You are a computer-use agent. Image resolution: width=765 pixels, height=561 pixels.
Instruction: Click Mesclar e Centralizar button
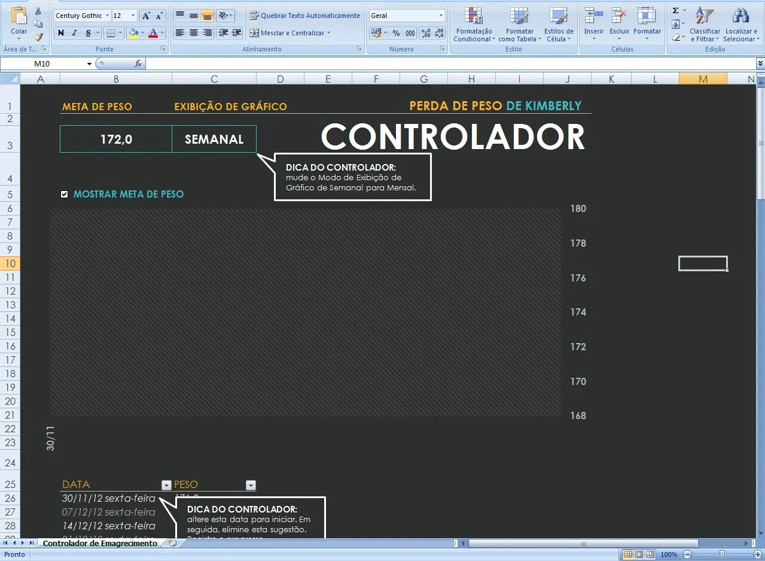coord(289,33)
